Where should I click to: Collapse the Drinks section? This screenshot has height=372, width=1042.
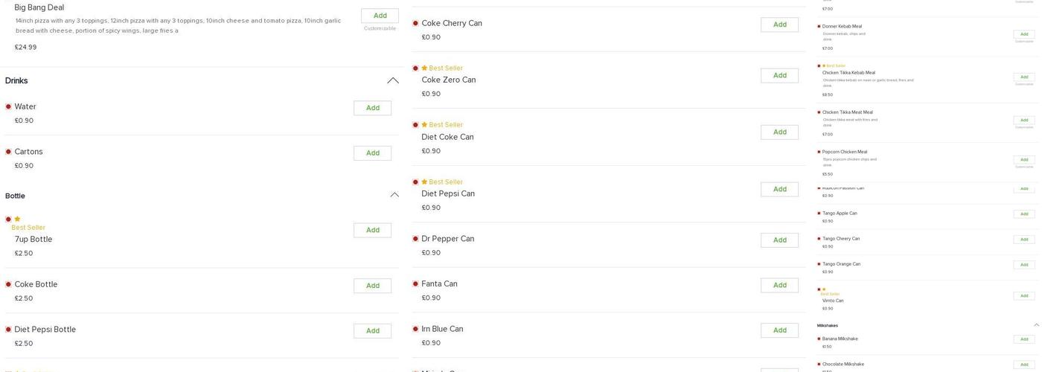click(x=392, y=80)
